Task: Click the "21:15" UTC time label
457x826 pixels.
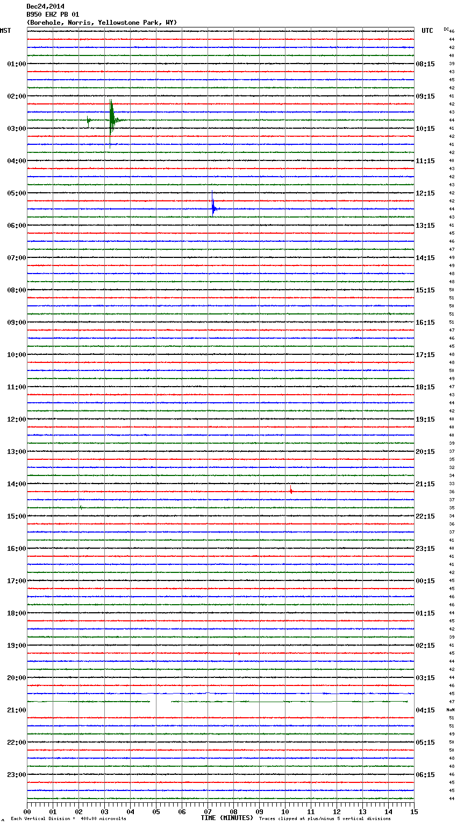Action: [x=425, y=484]
